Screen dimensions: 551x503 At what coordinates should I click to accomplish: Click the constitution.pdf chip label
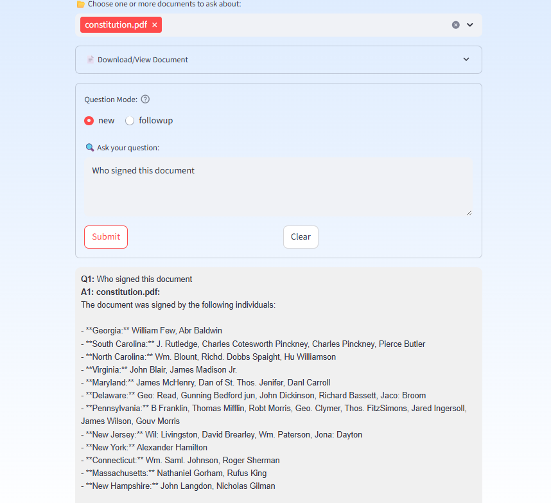point(118,24)
